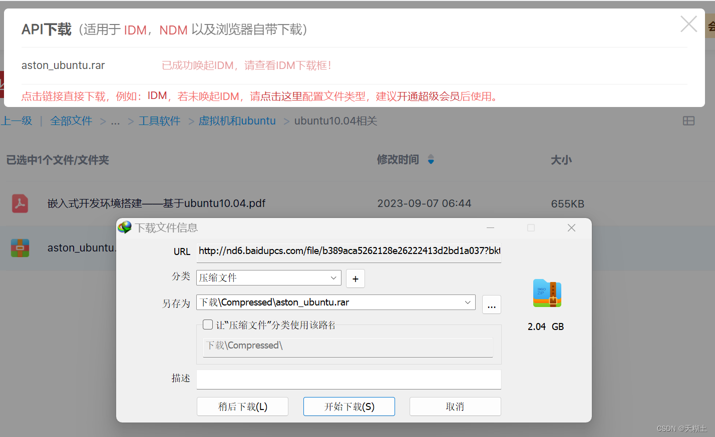Click the archive file type icon above 2.04 GB

tap(547, 293)
